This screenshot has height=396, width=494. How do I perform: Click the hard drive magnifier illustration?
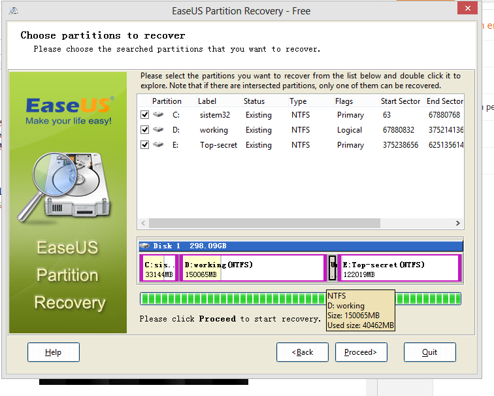(64, 187)
